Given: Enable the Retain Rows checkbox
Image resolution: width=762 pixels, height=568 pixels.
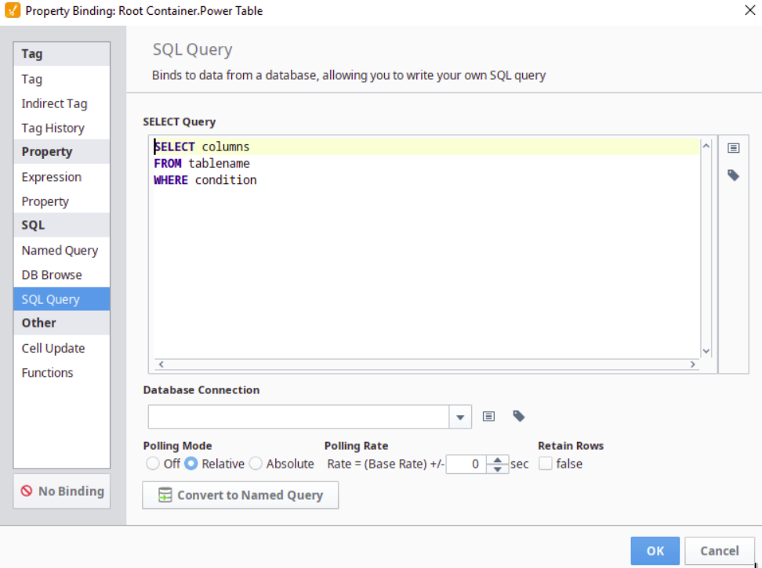Looking at the screenshot, I should (x=546, y=464).
